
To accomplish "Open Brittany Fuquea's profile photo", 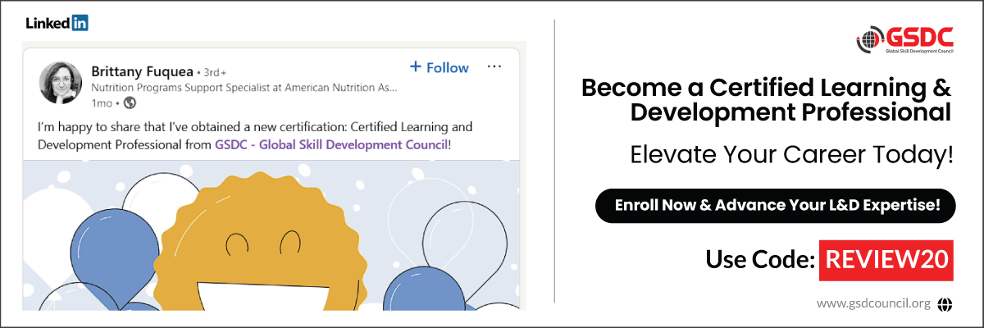I will (61, 83).
